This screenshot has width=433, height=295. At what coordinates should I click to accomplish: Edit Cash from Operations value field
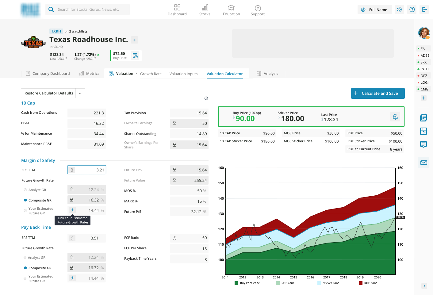[x=86, y=113]
